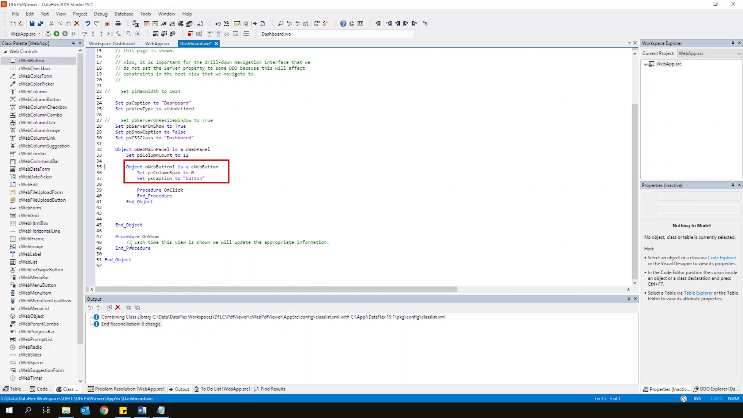Open the Find magnifier tool

click(x=281, y=24)
